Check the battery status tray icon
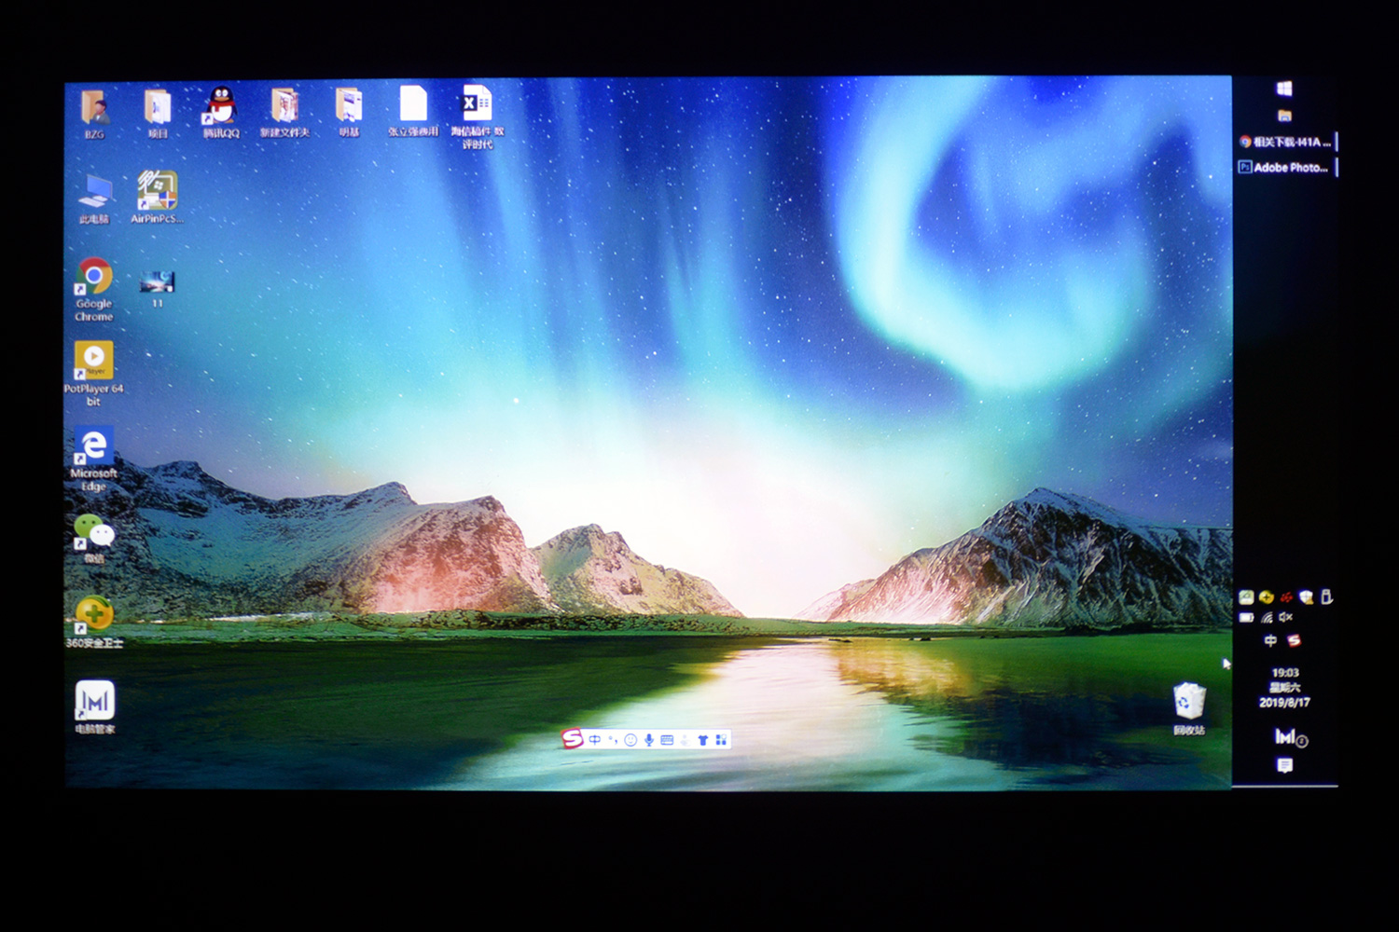Screen dimensions: 1399x932 click(1247, 617)
